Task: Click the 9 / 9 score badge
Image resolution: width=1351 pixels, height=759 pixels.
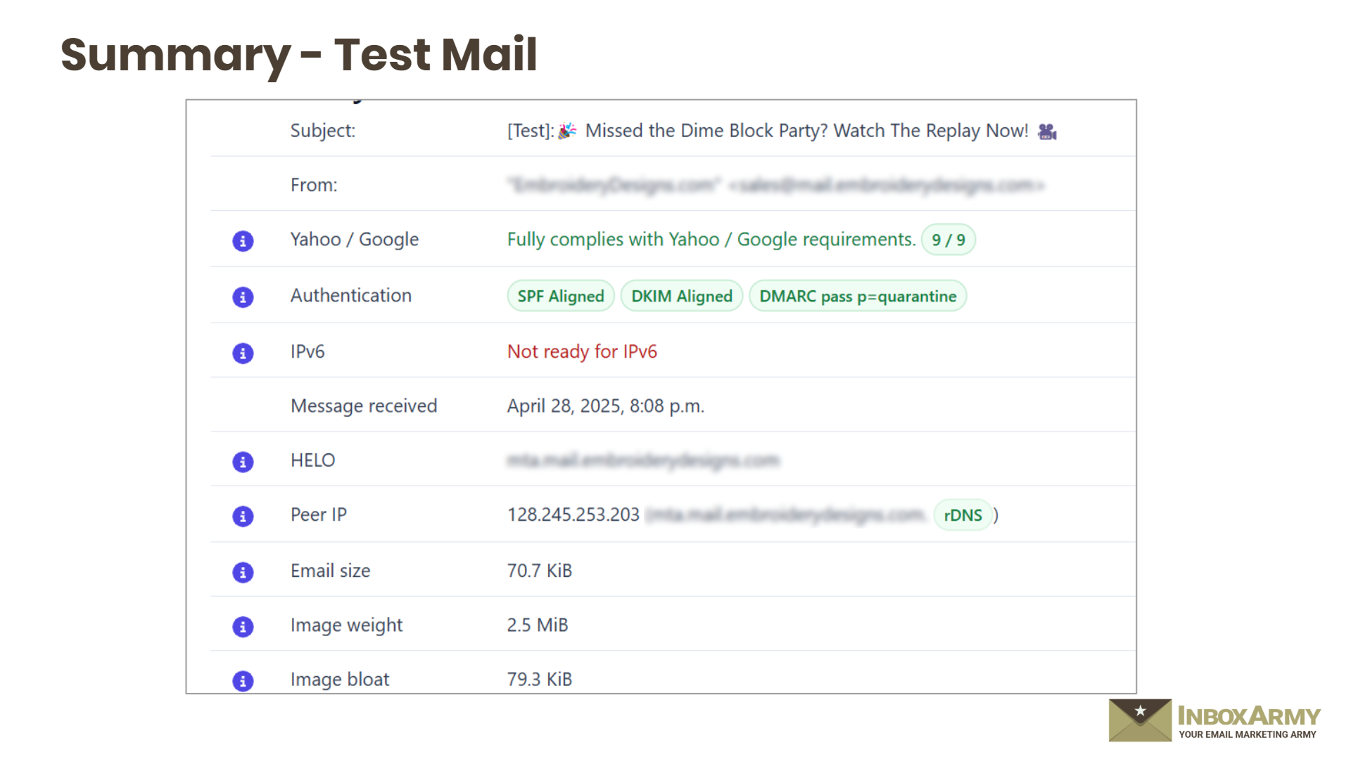Action: pos(948,240)
